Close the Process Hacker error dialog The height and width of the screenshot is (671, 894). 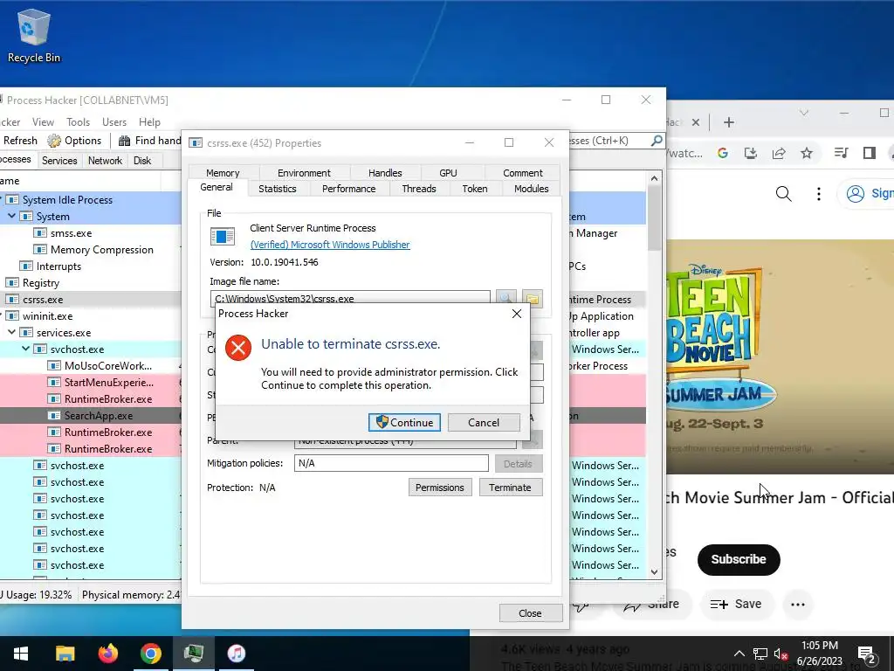point(517,314)
